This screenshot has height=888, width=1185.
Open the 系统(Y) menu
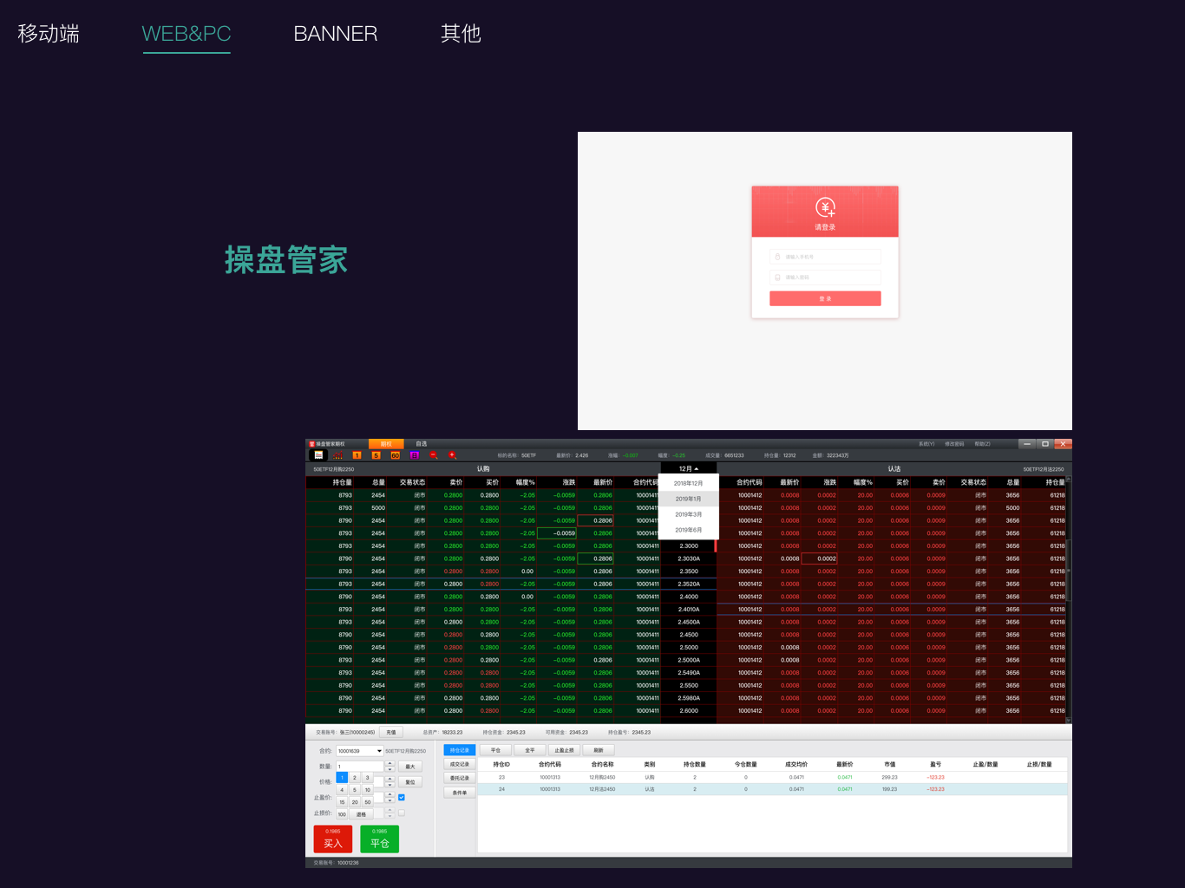click(926, 444)
